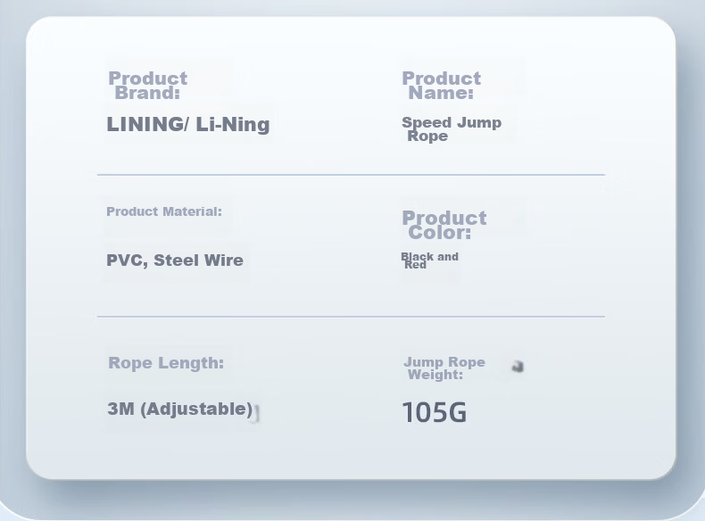The height and width of the screenshot is (521, 705).
Task: Click the divider line below the brand row
Action: coord(351,175)
